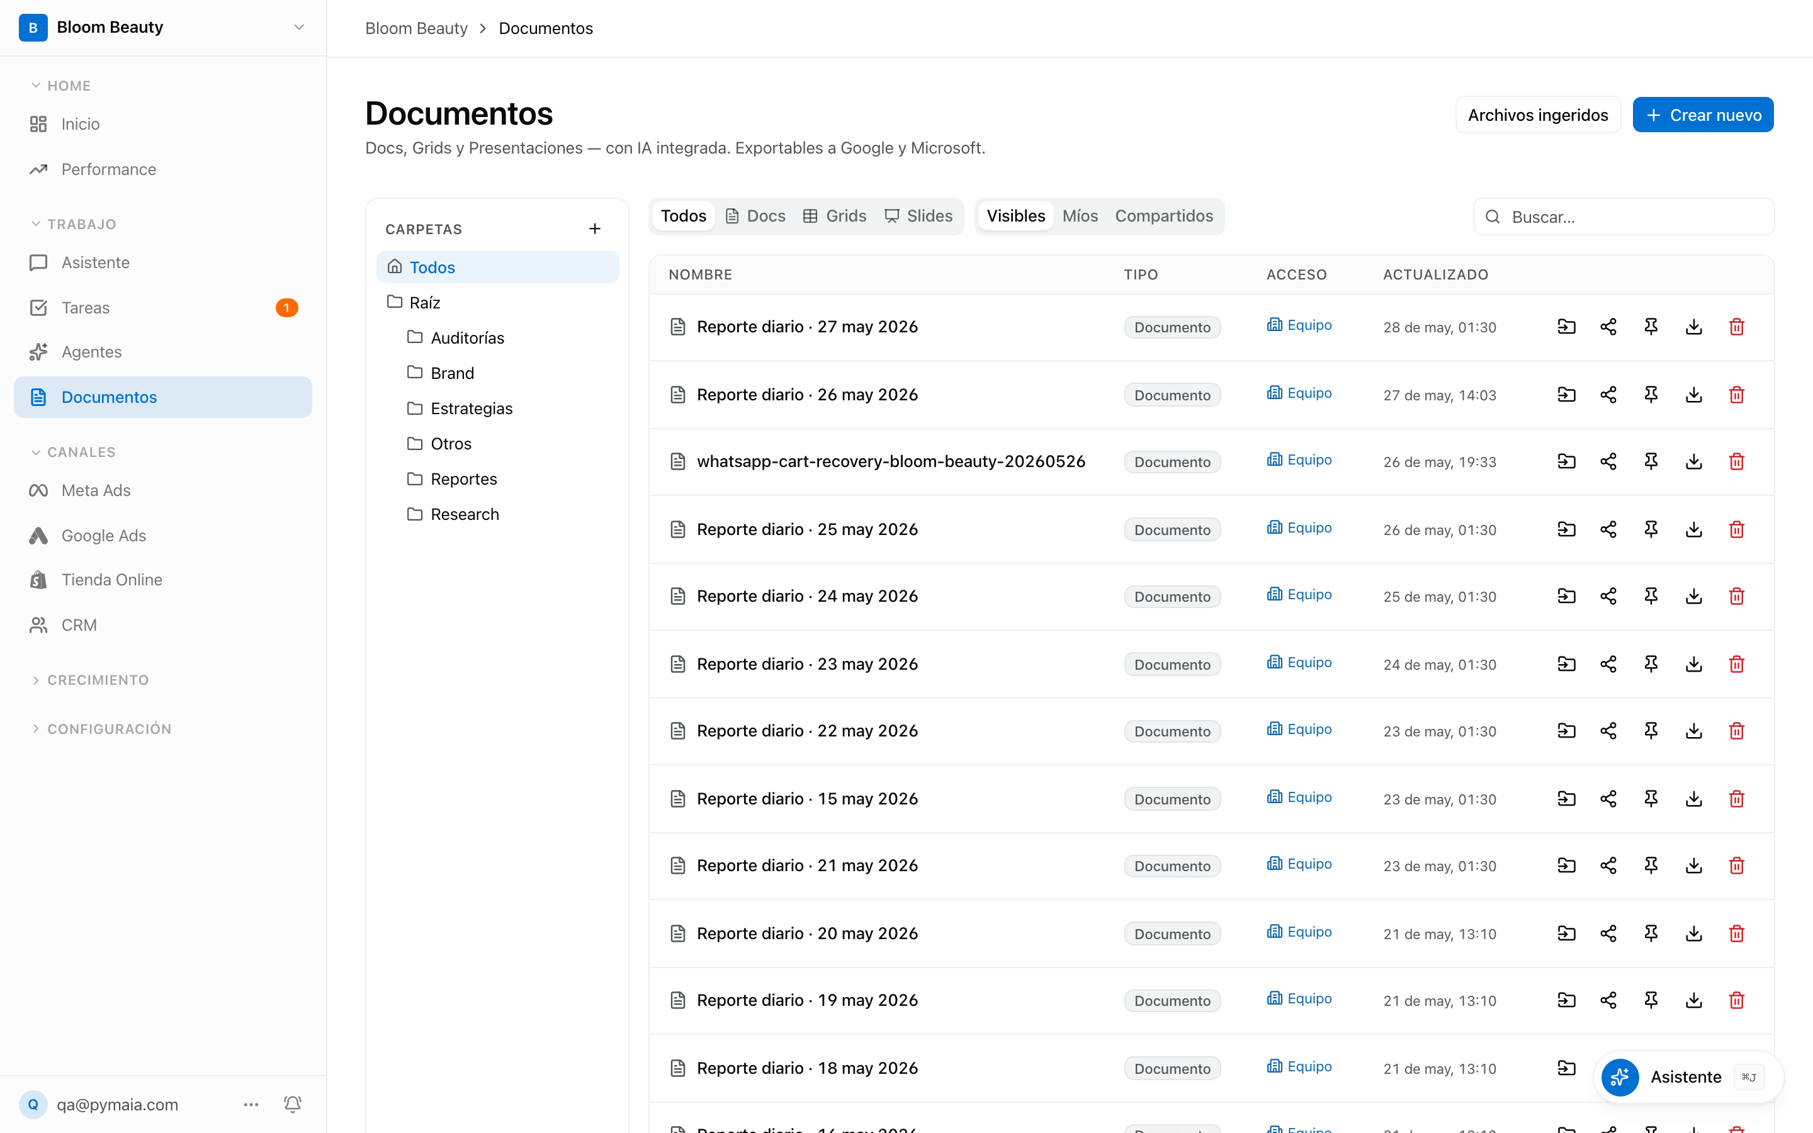Collapse the TRABAJO sidebar section
1813x1133 pixels.
[74, 224]
